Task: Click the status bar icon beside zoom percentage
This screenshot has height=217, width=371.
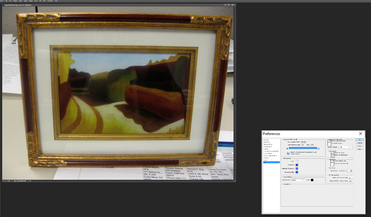Action: point(9,181)
